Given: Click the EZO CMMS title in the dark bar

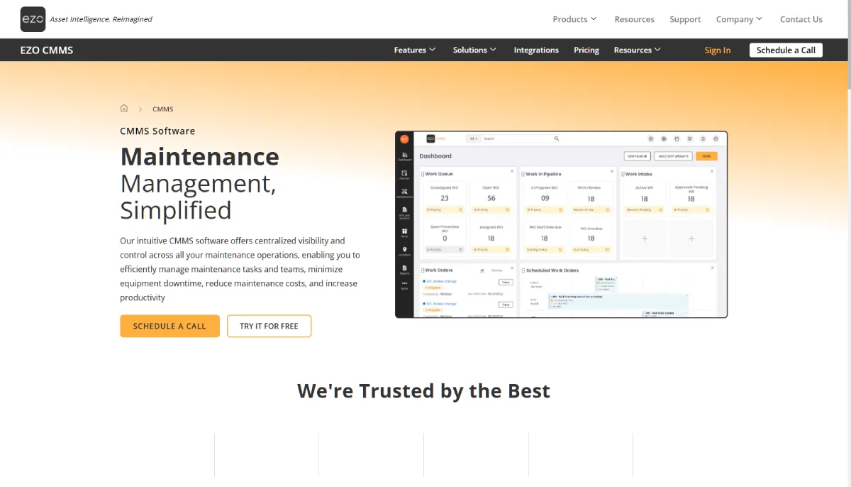Looking at the screenshot, I should point(47,50).
